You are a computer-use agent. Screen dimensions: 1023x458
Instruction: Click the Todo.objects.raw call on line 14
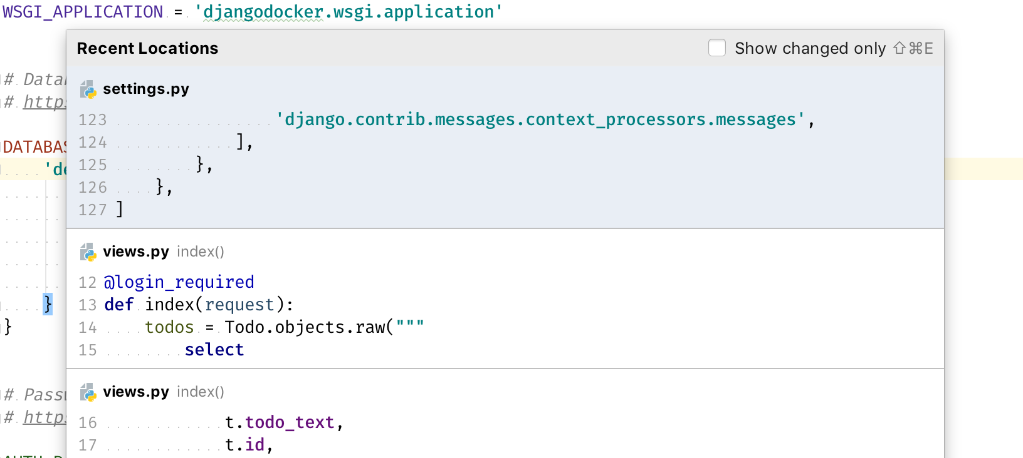(x=308, y=327)
